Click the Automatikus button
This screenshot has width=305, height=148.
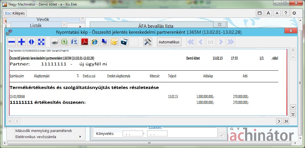point(169,42)
